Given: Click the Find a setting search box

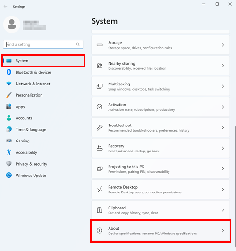Looking at the screenshot, I should [x=43, y=44].
